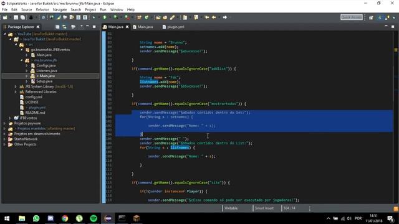Open WhatsApp from the taskbar
The height and width of the screenshot is (224, 399).
coord(36,218)
